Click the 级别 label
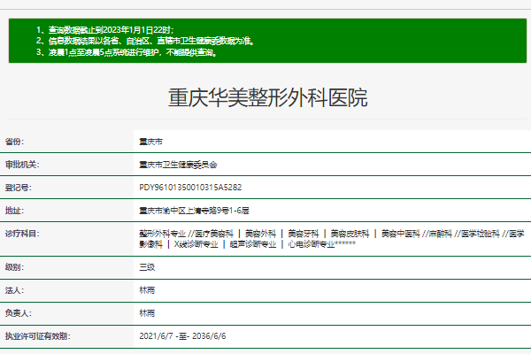The image size is (531, 354). (14, 267)
